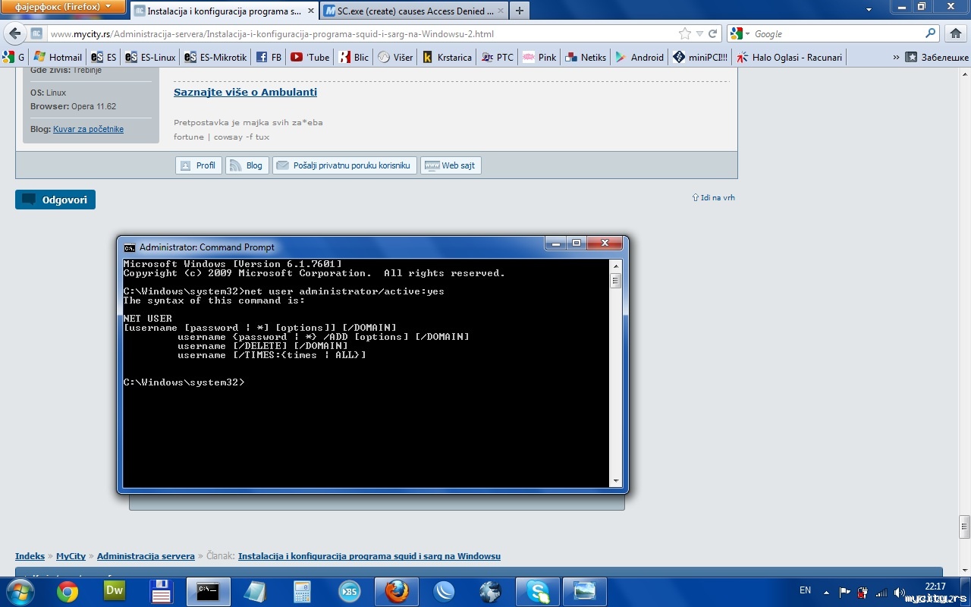The width and height of the screenshot is (971, 607).
Task: Open the Hotmail bookmark
Action: pyautogui.click(x=58, y=57)
